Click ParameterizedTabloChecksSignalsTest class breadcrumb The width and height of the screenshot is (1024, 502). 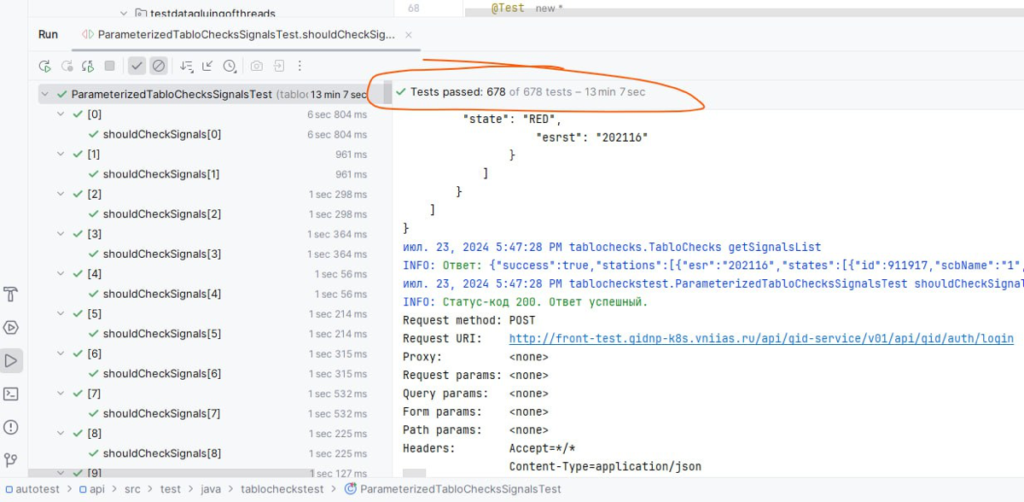coord(452,489)
